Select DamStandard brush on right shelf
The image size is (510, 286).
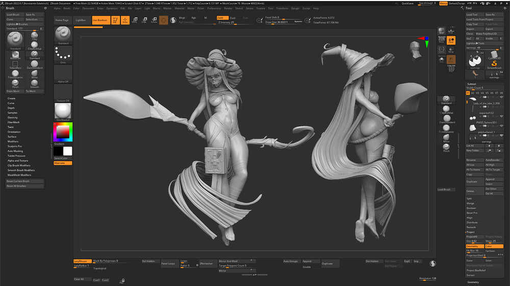[x=447, y=119]
